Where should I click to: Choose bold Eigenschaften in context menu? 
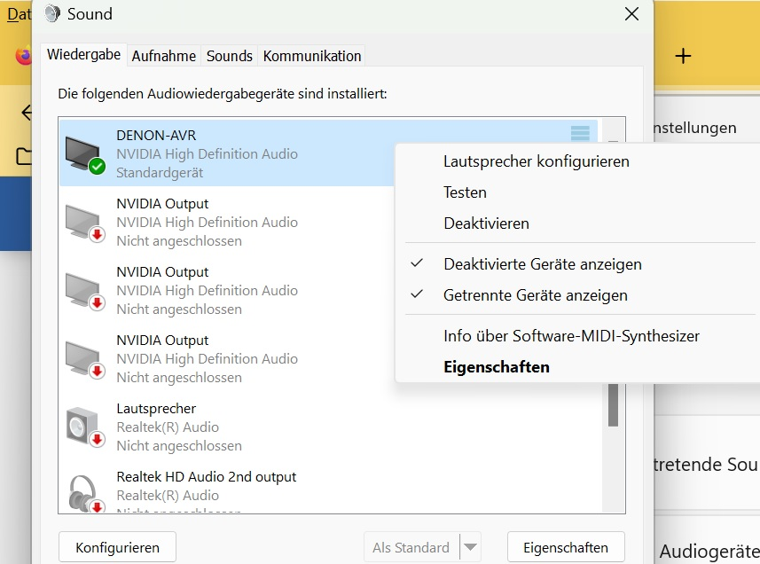497,367
